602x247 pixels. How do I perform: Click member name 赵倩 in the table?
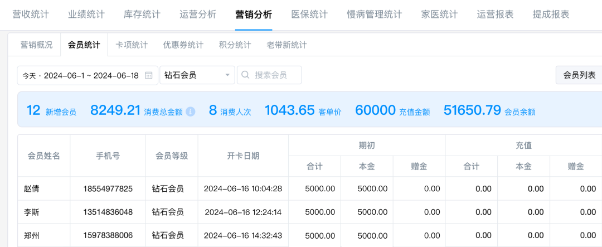pyautogui.click(x=32, y=189)
